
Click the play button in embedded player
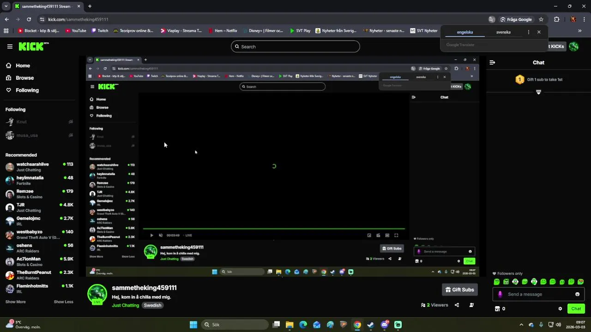[151, 235]
